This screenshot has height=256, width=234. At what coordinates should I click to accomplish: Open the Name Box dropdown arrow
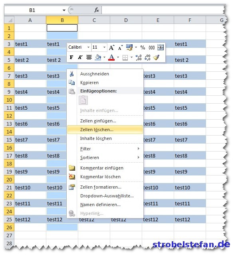tap(64, 10)
